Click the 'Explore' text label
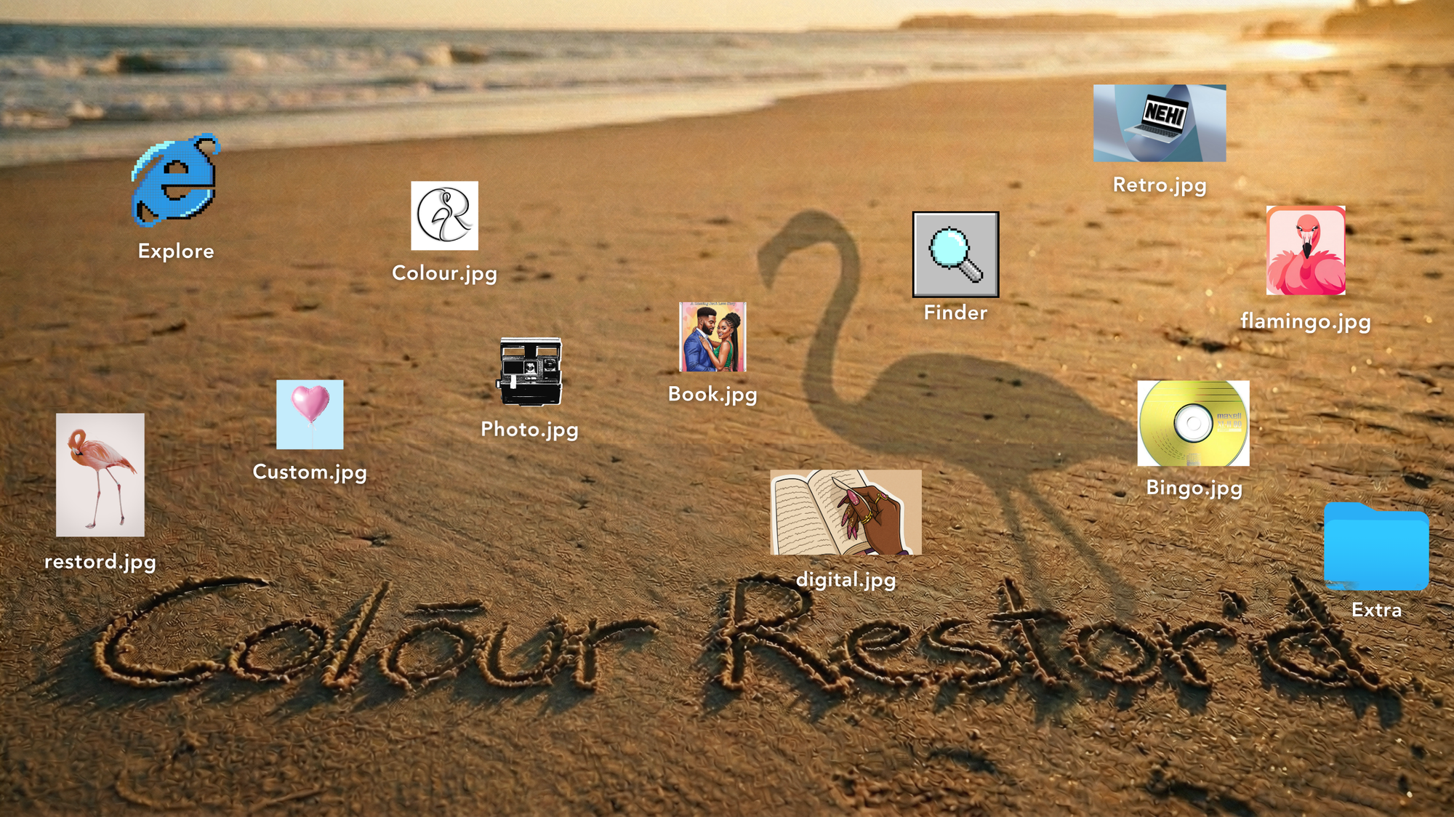The height and width of the screenshot is (817, 1454). pyautogui.click(x=176, y=251)
